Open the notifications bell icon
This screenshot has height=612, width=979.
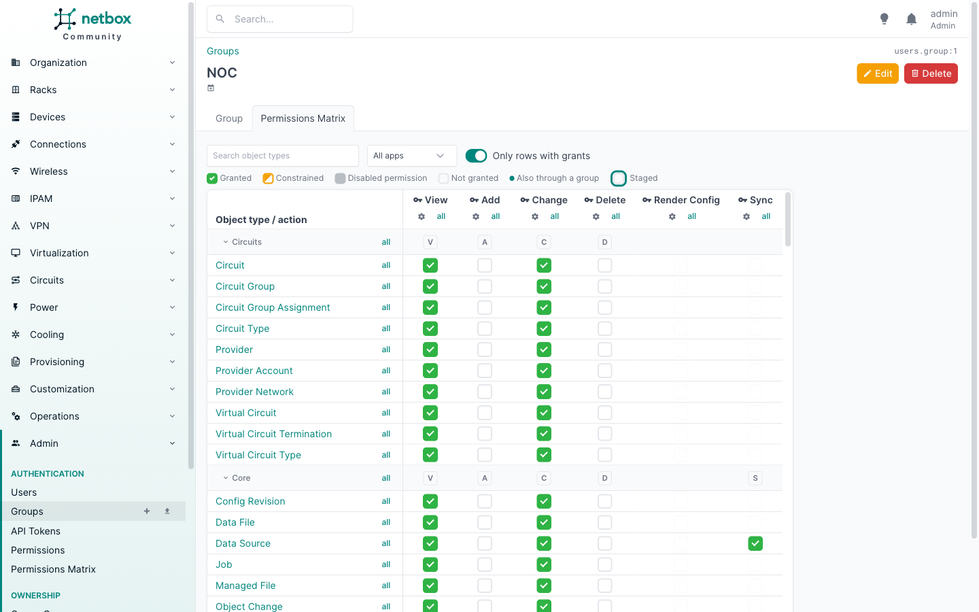point(912,19)
